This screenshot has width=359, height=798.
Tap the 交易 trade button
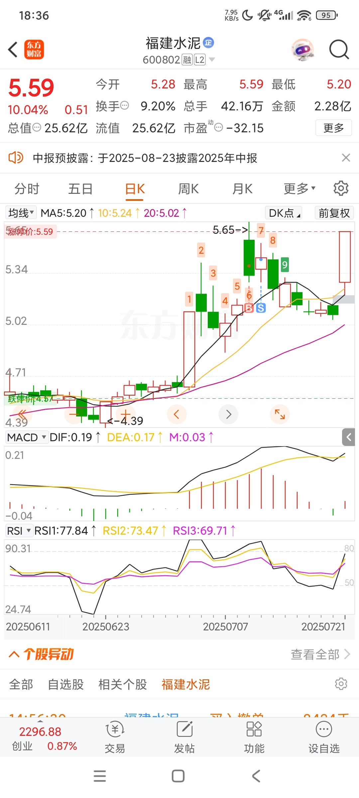click(x=115, y=737)
